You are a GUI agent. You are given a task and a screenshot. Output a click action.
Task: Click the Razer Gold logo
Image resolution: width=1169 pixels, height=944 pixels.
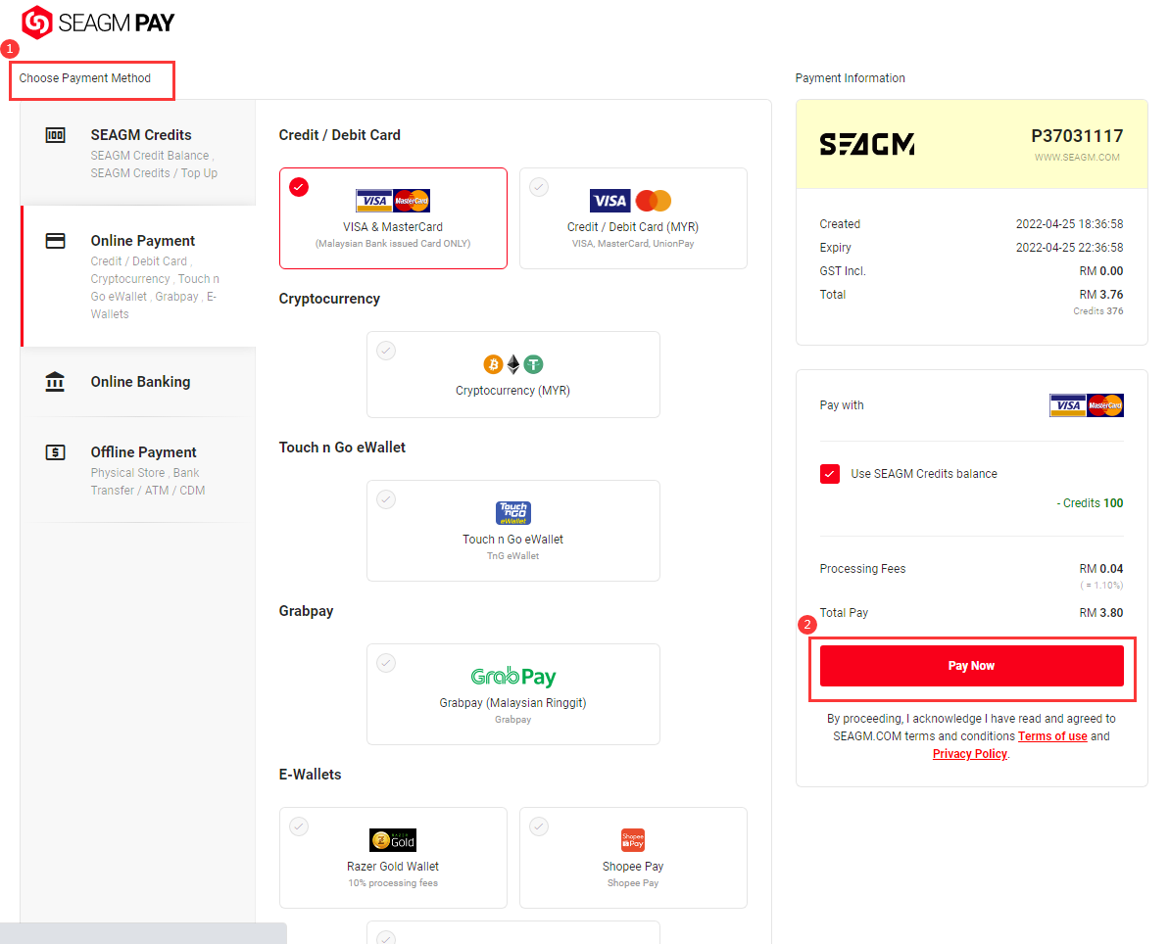[x=393, y=840]
